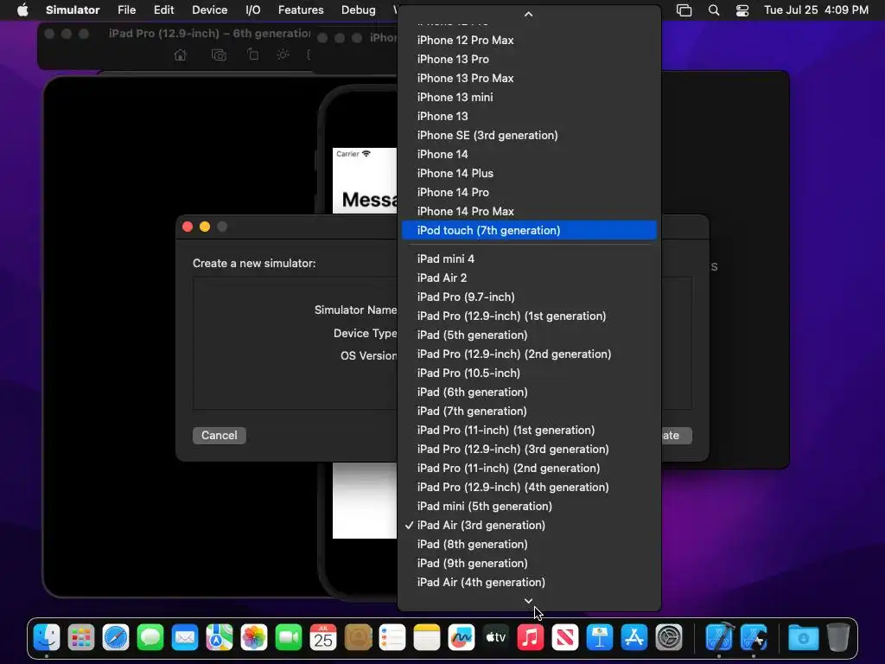Choose iPhone 14 Pro Max from list
Image resolution: width=885 pixels, height=664 pixels.
click(529, 211)
